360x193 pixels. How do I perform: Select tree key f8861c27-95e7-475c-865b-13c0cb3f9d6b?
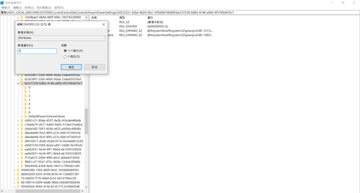[52, 162]
